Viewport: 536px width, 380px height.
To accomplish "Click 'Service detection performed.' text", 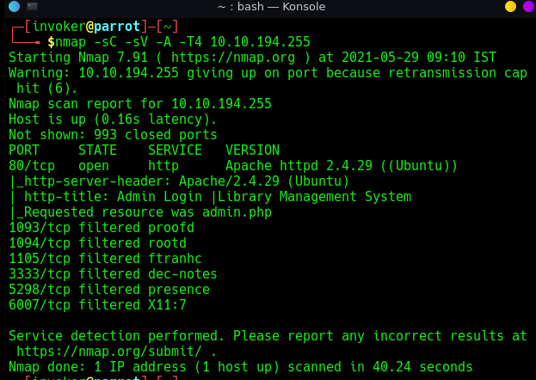I will (x=117, y=335).
